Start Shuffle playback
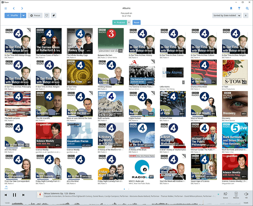Screen dimensions: 253x206 [x=13, y=16]
